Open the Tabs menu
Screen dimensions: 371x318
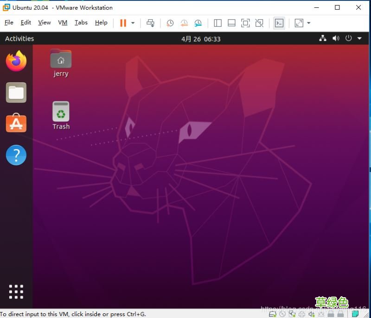click(81, 22)
